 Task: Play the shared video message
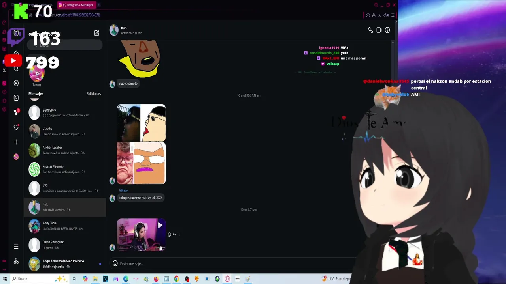tap(141, 235)
